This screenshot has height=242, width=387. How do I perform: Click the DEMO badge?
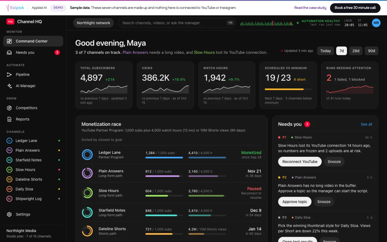tap(58, 8)
